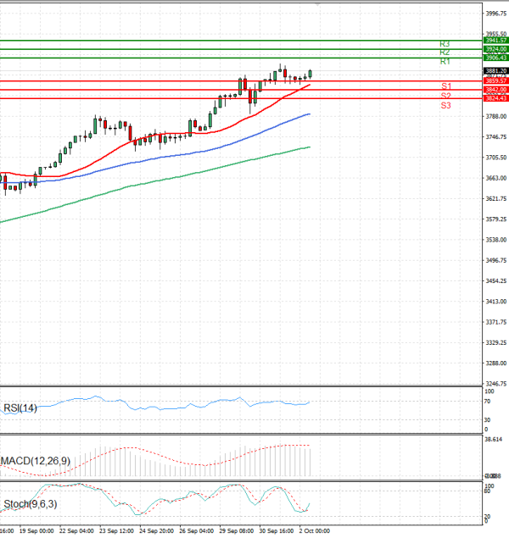The width and height of the screenshot is (509, 538).
Task: Select the S1 support label
Action: (445, 86)
